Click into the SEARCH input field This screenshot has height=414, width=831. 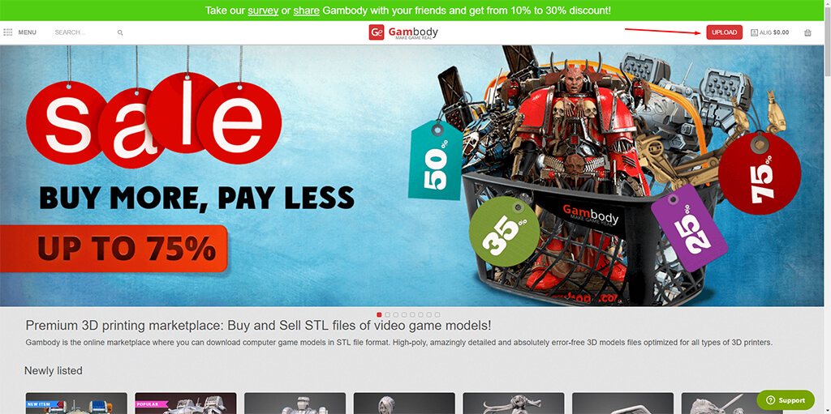coord(84,32)
